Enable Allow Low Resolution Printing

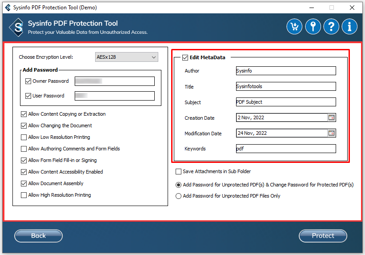(x=24, y=138)
